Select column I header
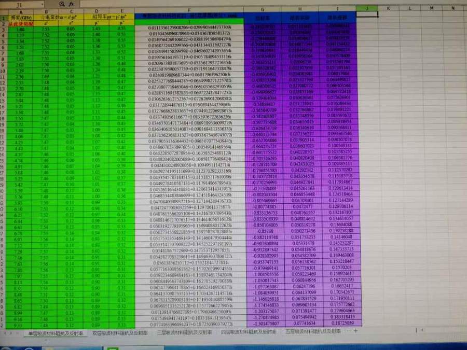 (x=337, y=9)
